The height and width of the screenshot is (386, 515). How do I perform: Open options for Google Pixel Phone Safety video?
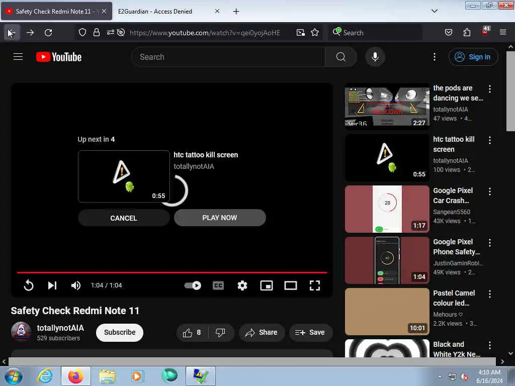click(x=490, y=243)
